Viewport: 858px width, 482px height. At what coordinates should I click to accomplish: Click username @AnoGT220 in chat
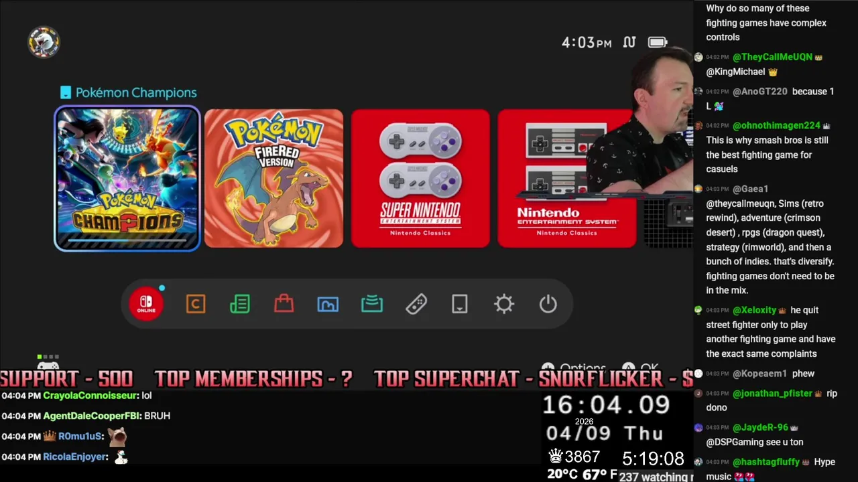pyautogui.click(x=760, y=91)
